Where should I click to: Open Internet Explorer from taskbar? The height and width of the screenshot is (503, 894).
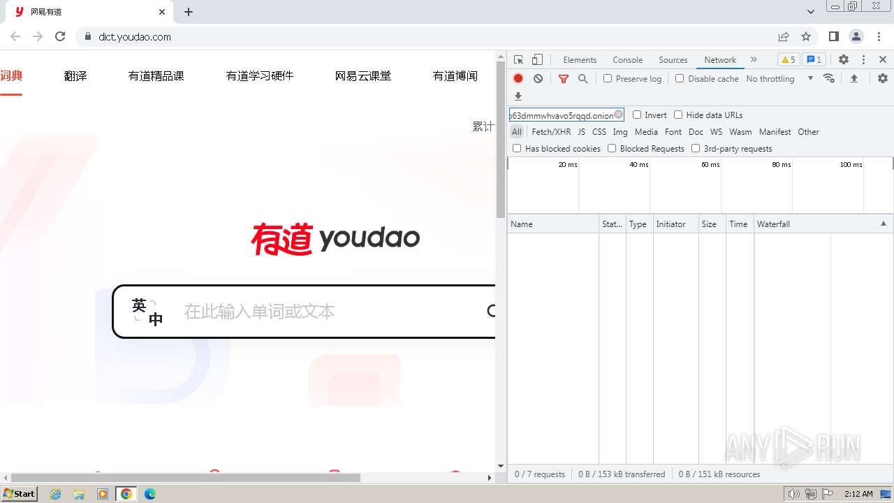pyautogui.click(x=55, y=494)
